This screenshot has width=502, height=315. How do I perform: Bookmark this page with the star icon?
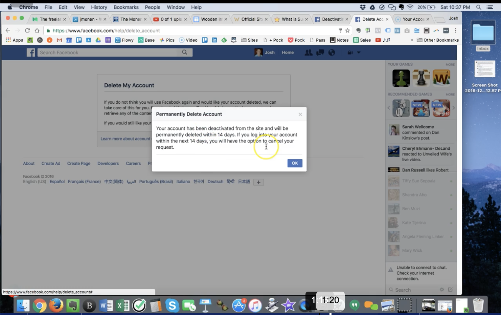click(x=347, y=30)
